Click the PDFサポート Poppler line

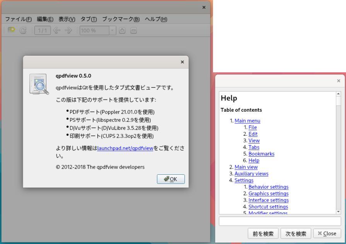click(x=112, y=112)
